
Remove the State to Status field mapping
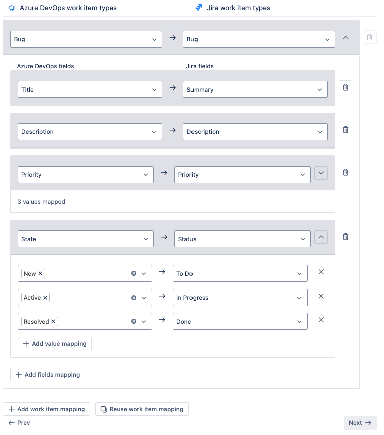(345, 237)
